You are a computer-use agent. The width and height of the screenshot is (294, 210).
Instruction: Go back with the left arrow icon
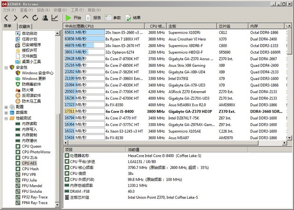click(x=6, y=18)
